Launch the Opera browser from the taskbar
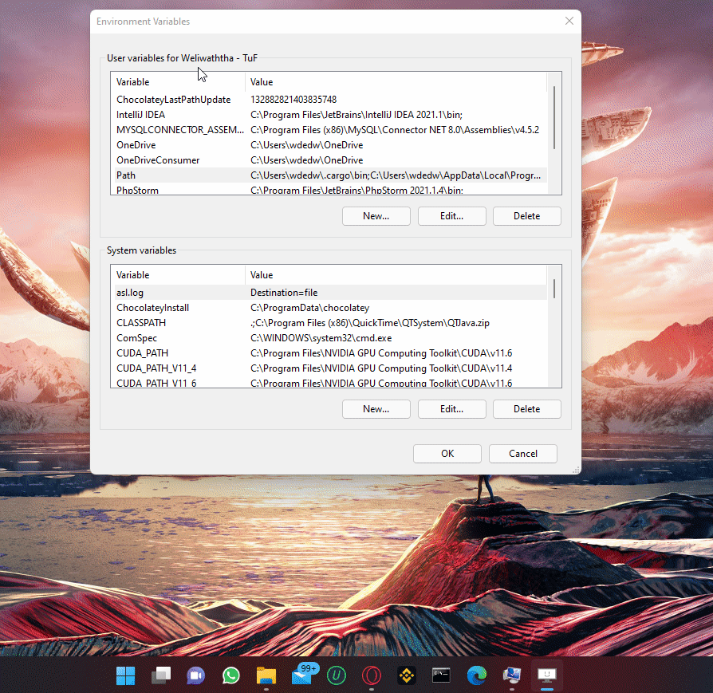713x693 pixels. tap(372, 675)
